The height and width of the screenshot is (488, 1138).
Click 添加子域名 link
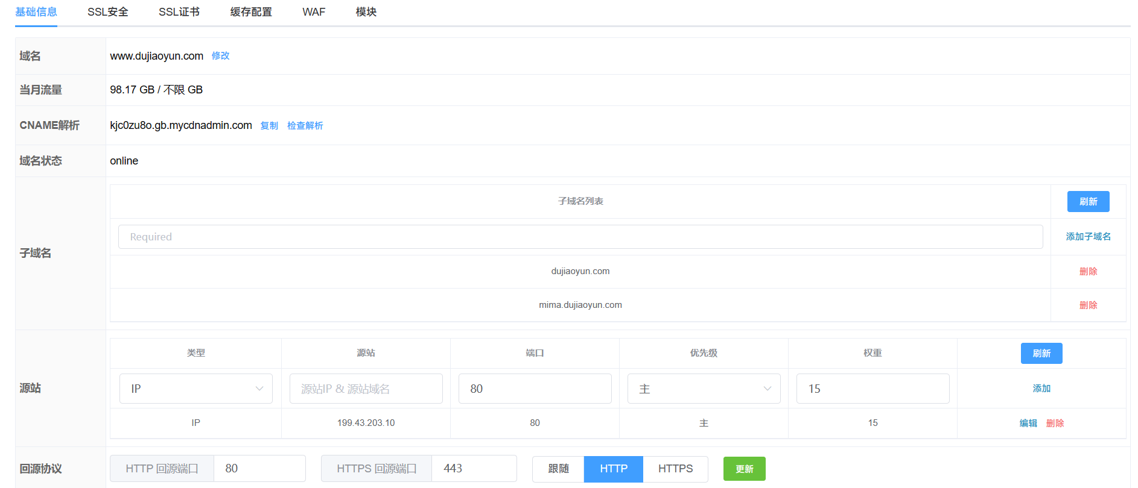click(x=1088, y=237)
